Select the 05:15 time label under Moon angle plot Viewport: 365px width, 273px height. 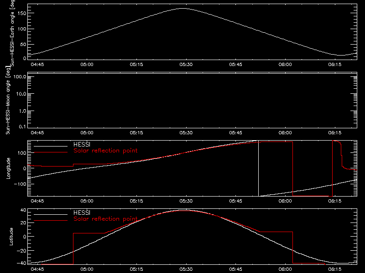(x=136, y=132)
